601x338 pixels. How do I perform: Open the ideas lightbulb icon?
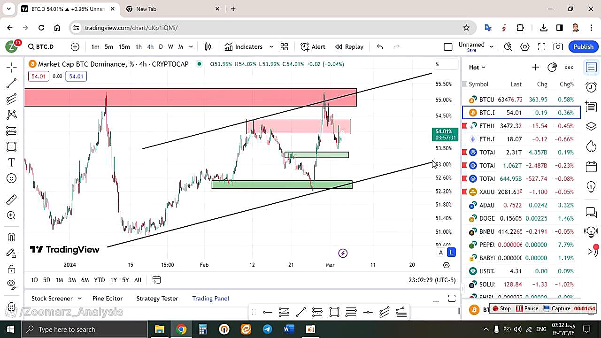tap(591, 186)
